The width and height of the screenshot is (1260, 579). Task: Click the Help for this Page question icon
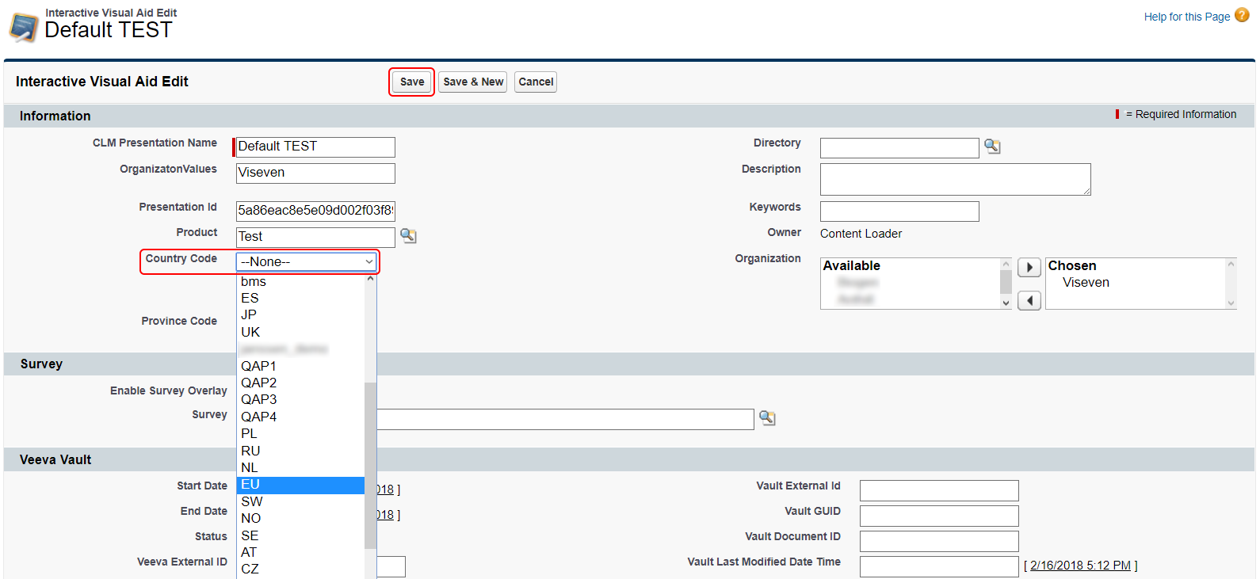(x=1242, y=15)
